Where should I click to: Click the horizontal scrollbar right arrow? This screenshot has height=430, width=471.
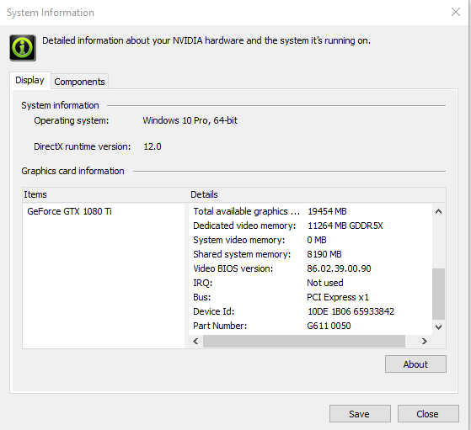424,341
